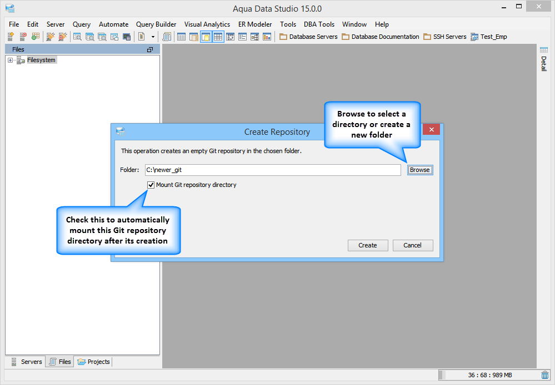555x385 pixels.
Task: Click the cascading windows toolbar icon
Action: [114, 37]
